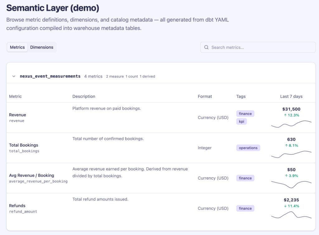
Task: Switch to the Dimensions tab
Action: 42,47
